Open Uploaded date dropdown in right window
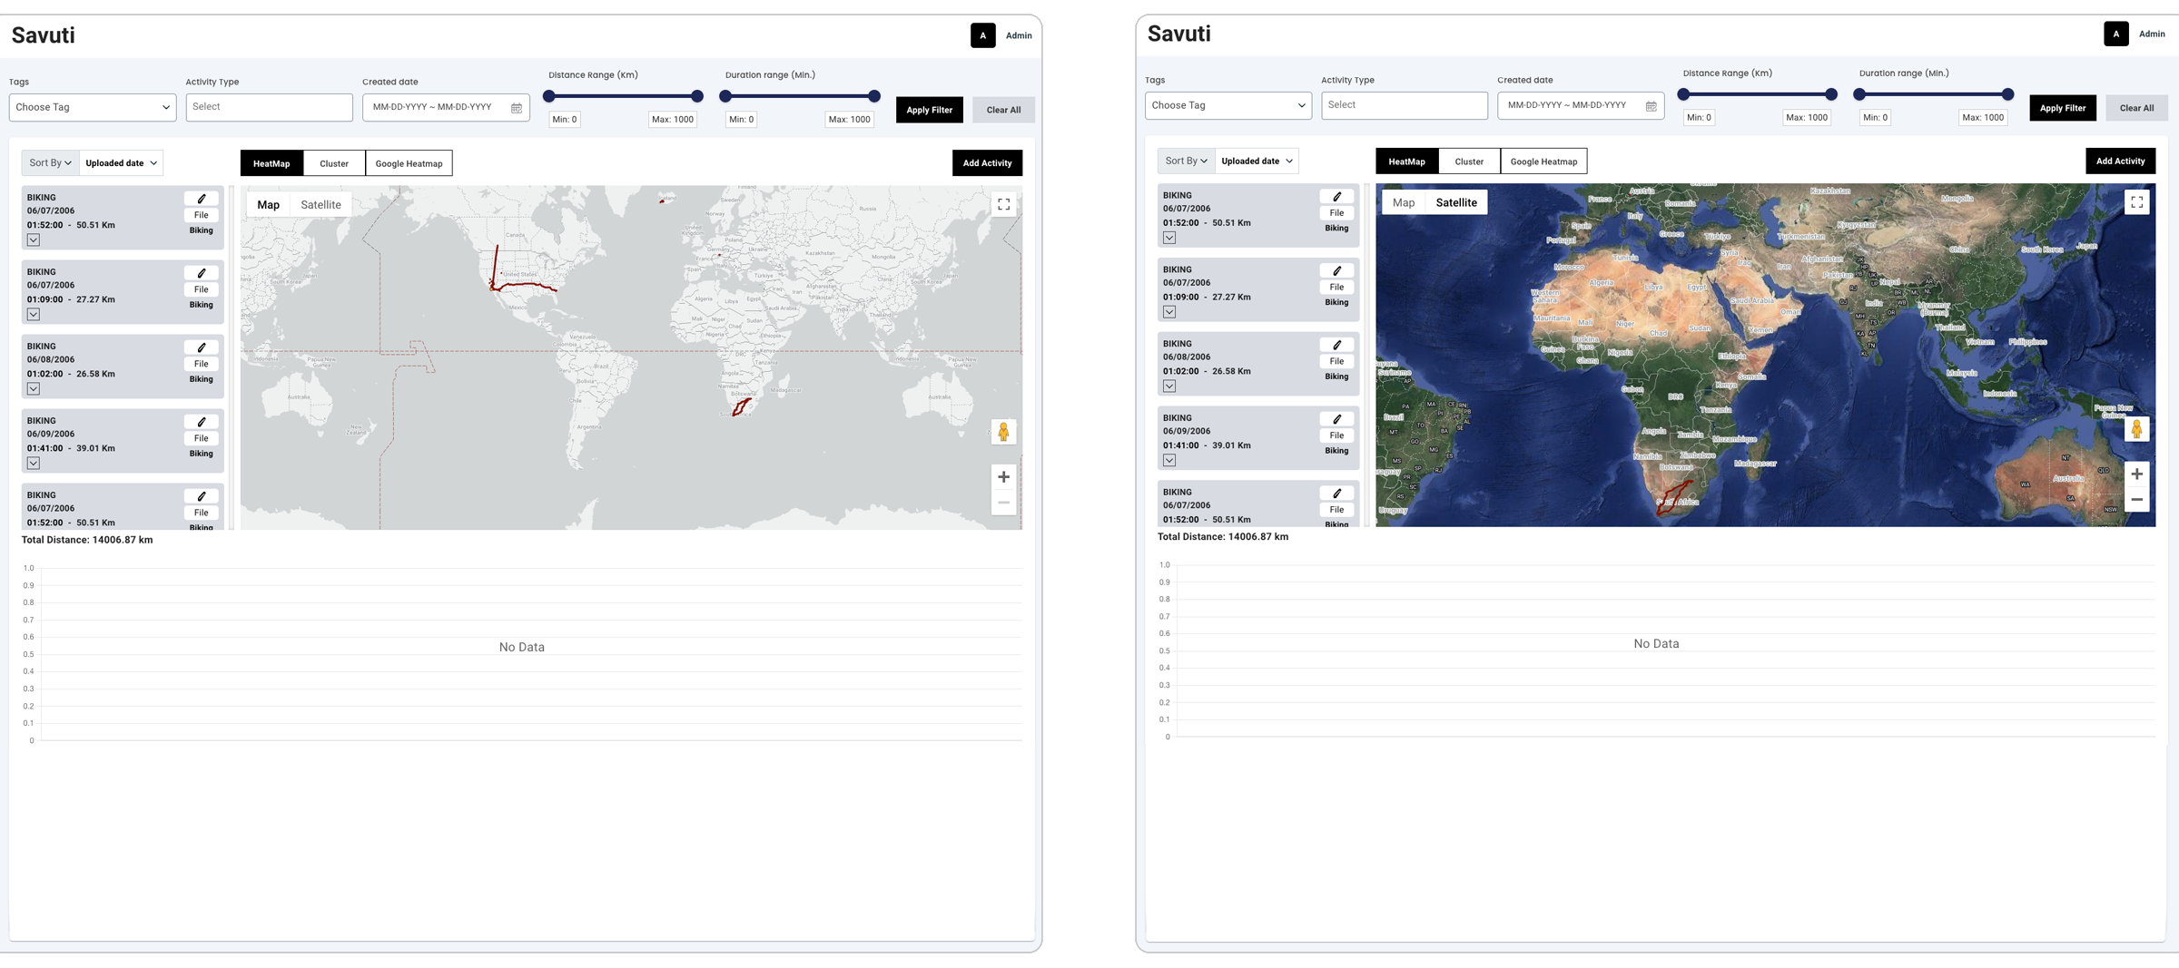Image resolution: width=2179 pixels, height=968 pixels. [x=1256, y=161]
